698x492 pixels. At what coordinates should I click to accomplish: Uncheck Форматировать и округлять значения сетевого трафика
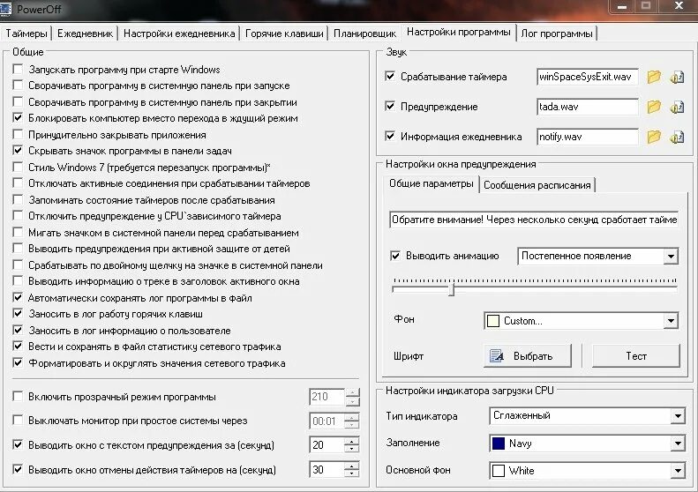(18, 363)
